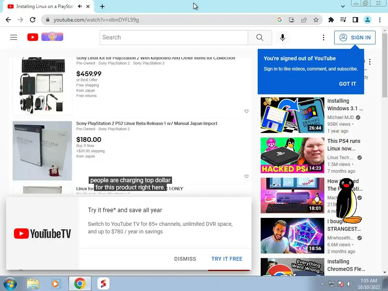
Task: Open the 18:01 PlayStation Linux video thumbnail
Action: tap(292, 195)
